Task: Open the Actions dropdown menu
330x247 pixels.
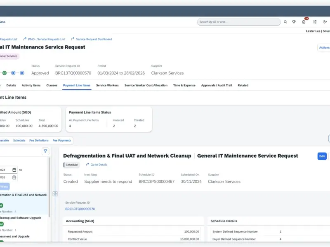Action: [x=324, y=48]
